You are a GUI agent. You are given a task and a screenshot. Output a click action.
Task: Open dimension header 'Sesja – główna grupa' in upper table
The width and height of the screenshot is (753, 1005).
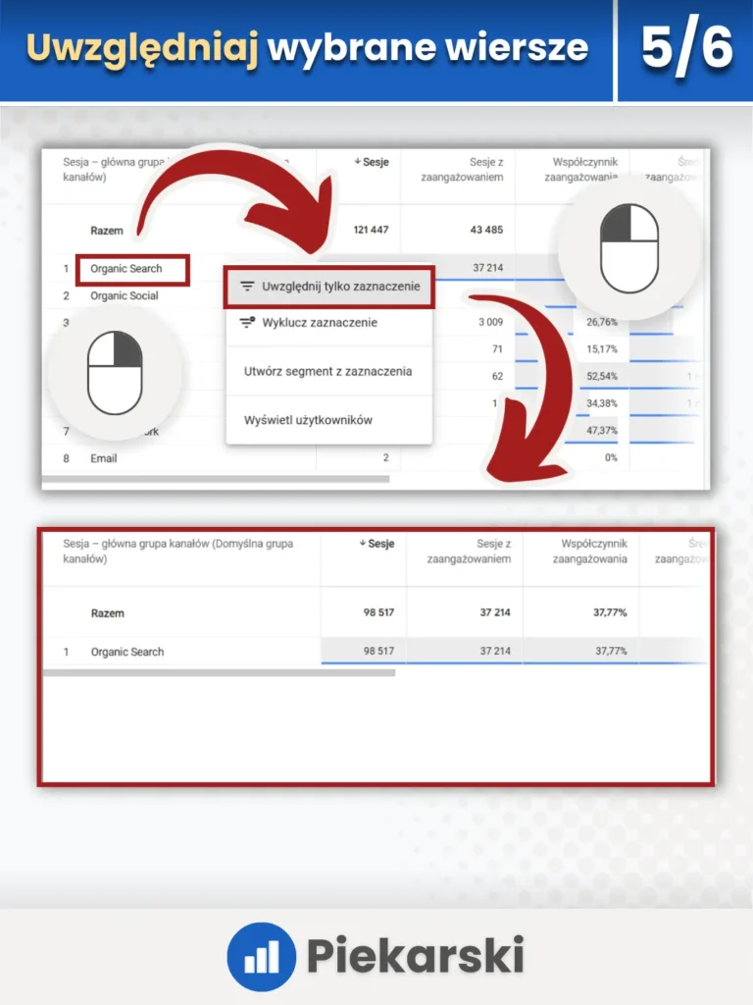click(x=114, y=169)
